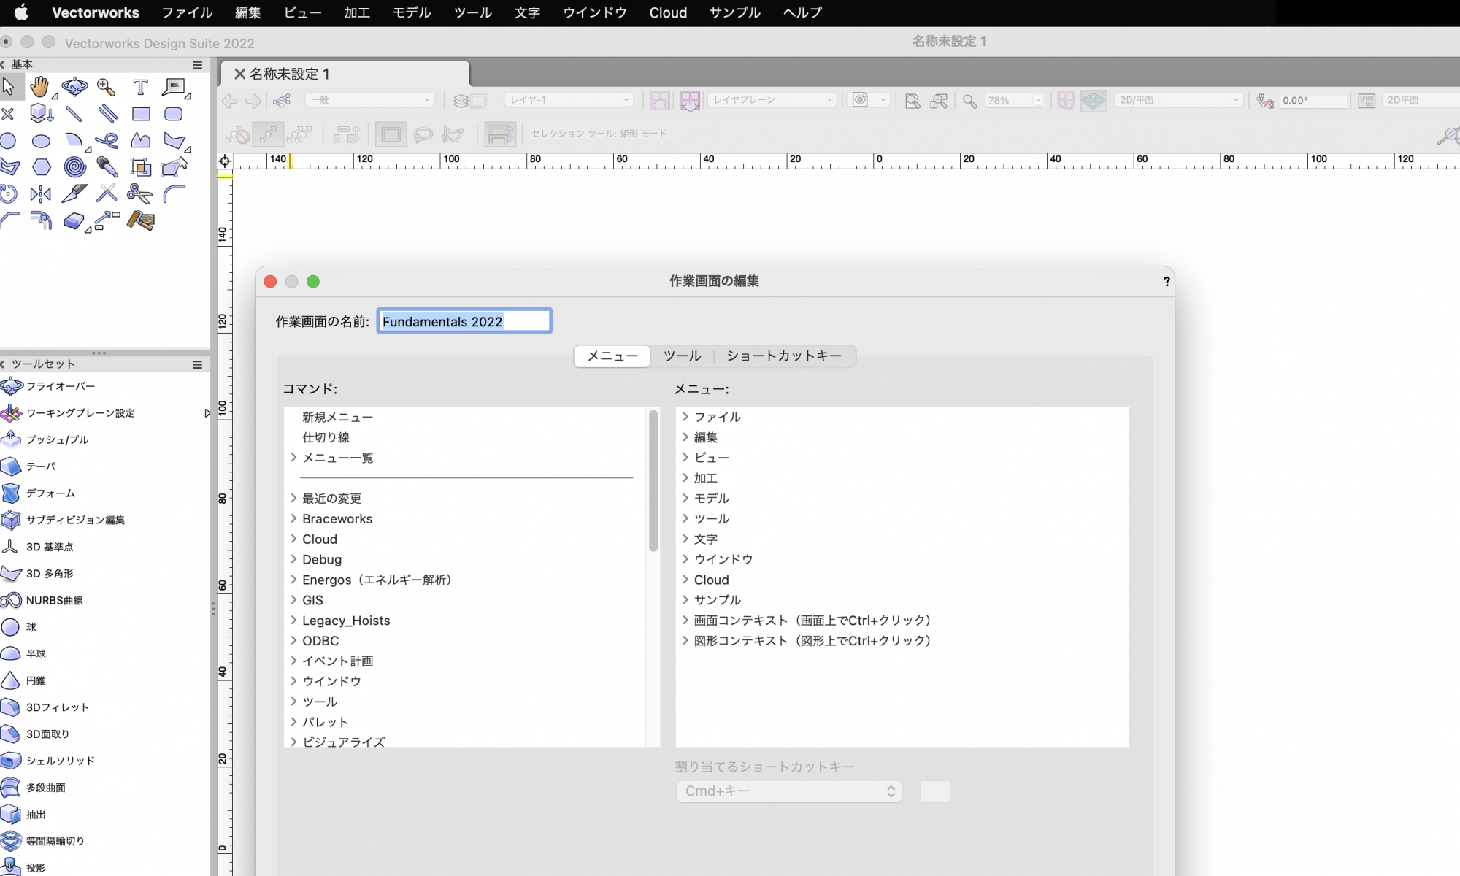1460x876 pixels.
Task: Open the 基本 palette options menu
Action: tap(197, 65)
